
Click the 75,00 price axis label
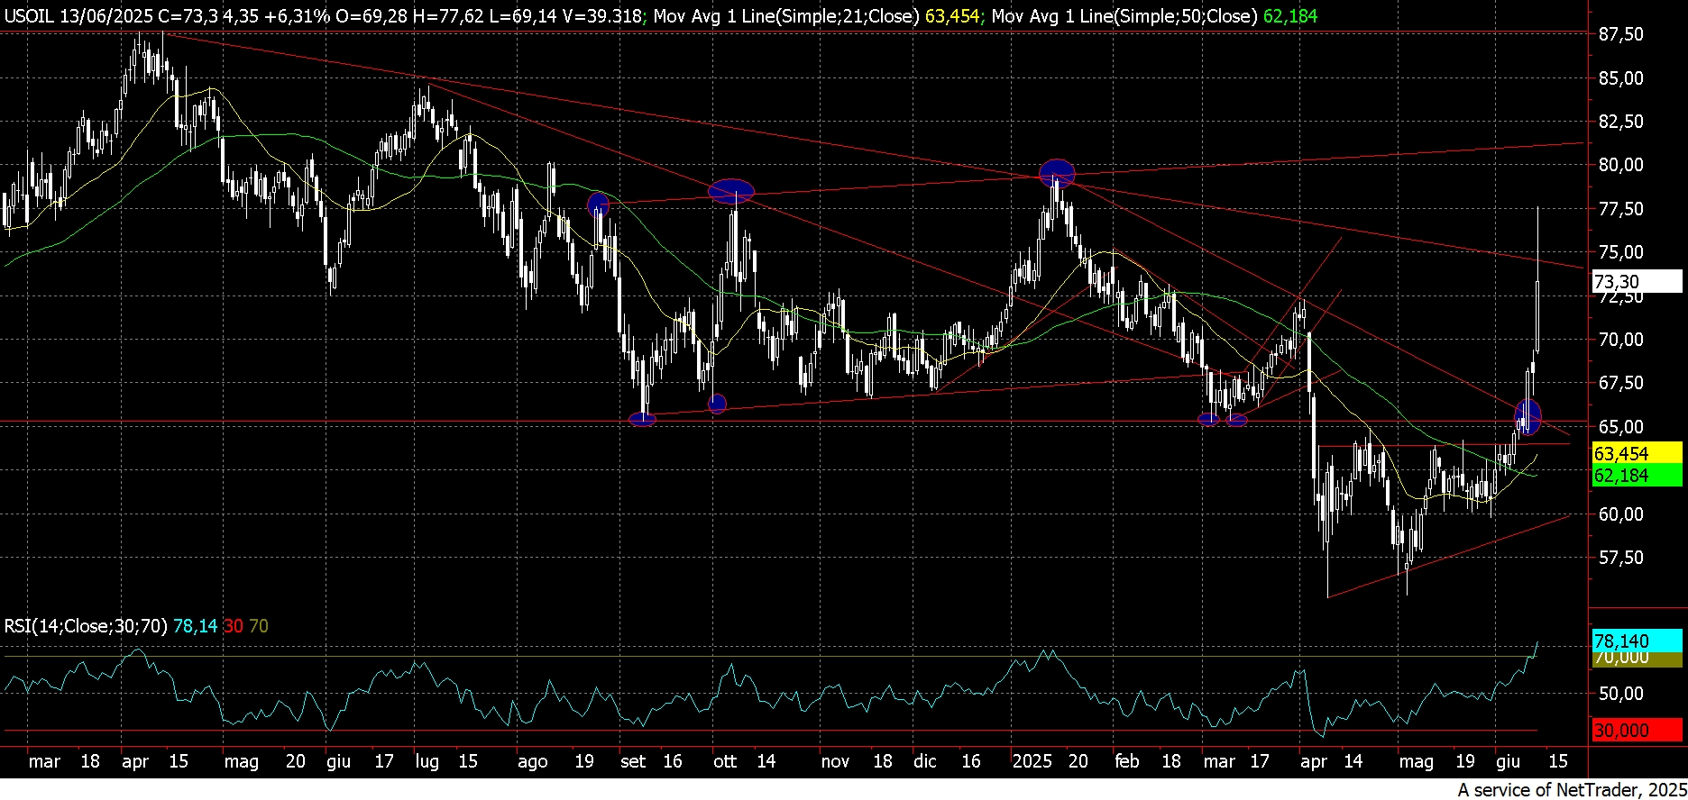pos(1620,252)
